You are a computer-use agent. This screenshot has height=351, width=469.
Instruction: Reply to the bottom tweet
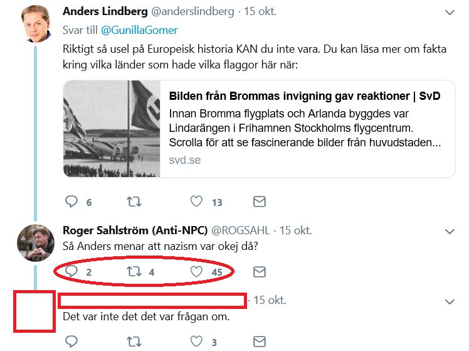[x=72, y=342]
